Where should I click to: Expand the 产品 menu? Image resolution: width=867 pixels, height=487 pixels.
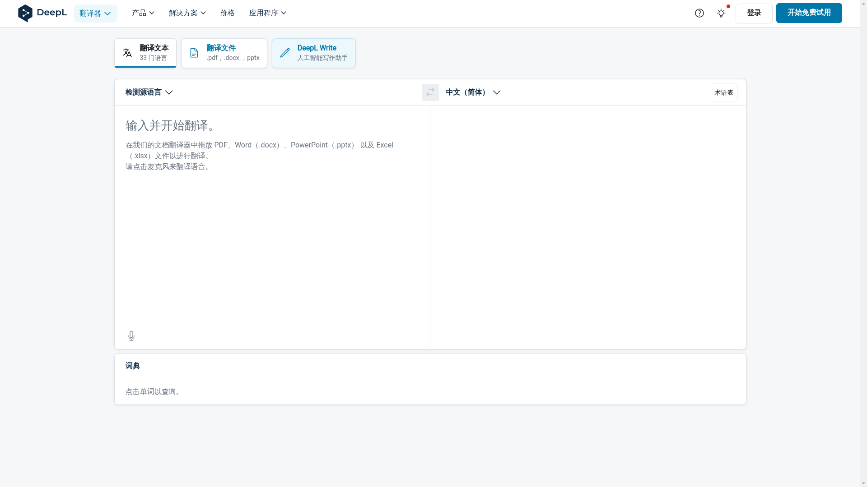click(x=143, y=13)
